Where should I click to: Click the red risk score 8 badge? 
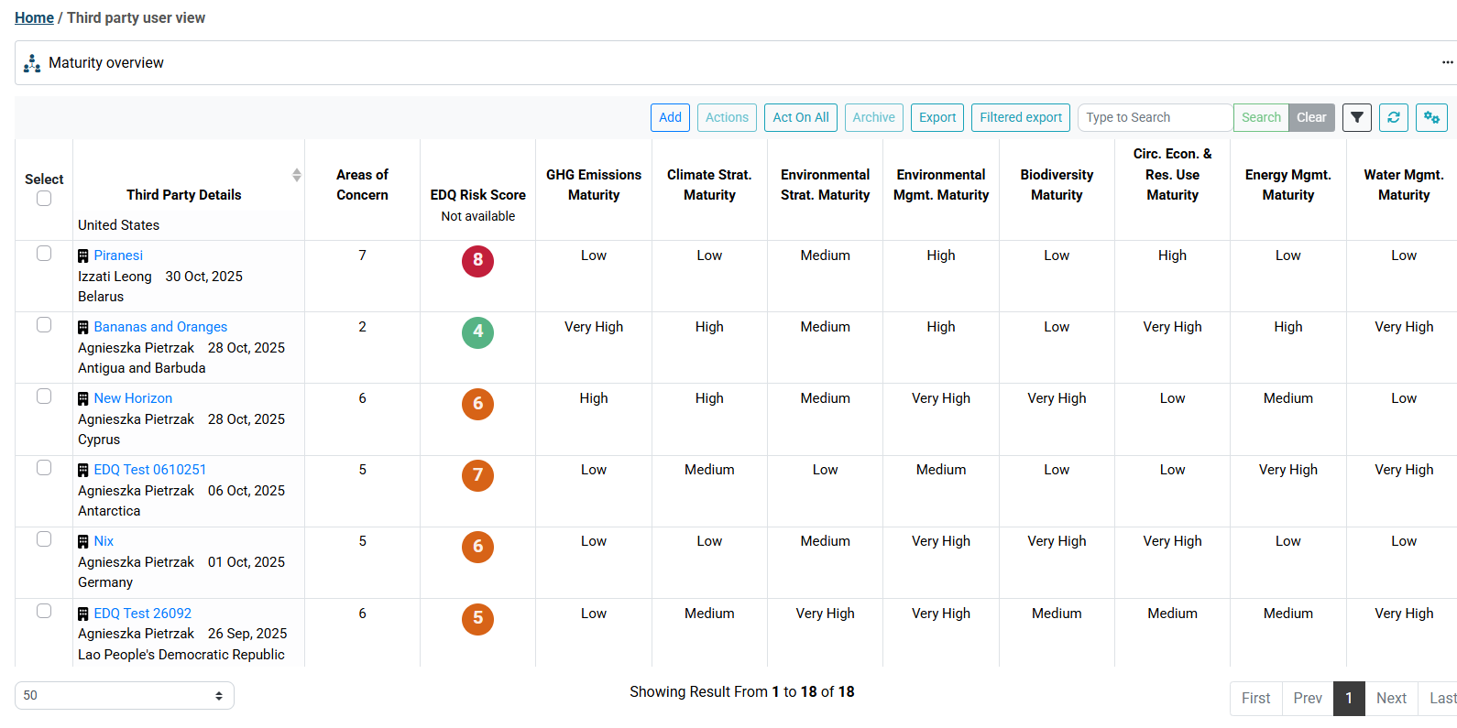[477, 261]
